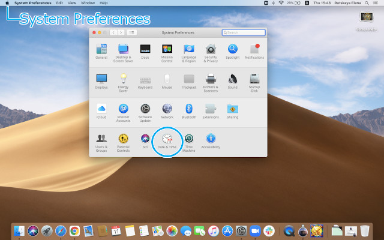Open the Extensions preference pane
The width and height of the screenshot is (384, 240).
coord(211,111)
